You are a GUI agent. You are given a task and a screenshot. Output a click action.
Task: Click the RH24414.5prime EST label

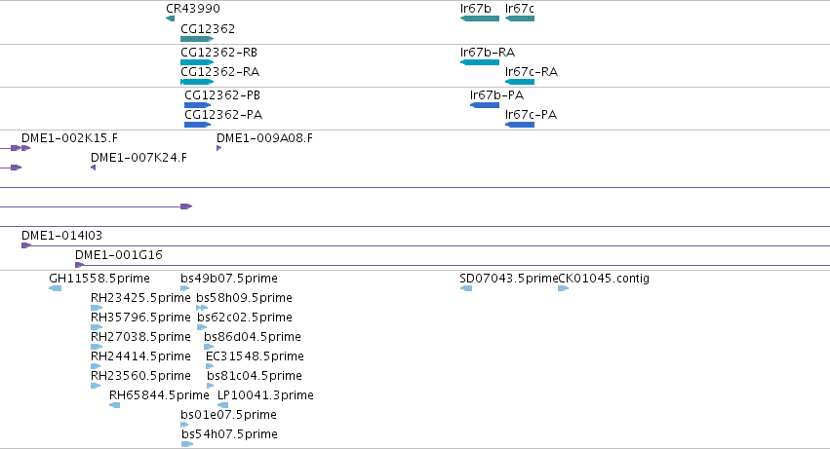pyautogui.click(x=140, y=356)
